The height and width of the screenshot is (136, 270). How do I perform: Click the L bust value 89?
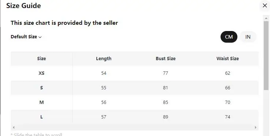pyautogui.click(x=166, y=117)
